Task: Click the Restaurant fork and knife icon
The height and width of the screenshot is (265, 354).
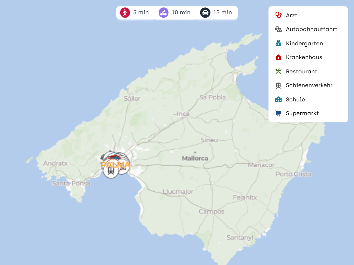Action: point(278,71)
